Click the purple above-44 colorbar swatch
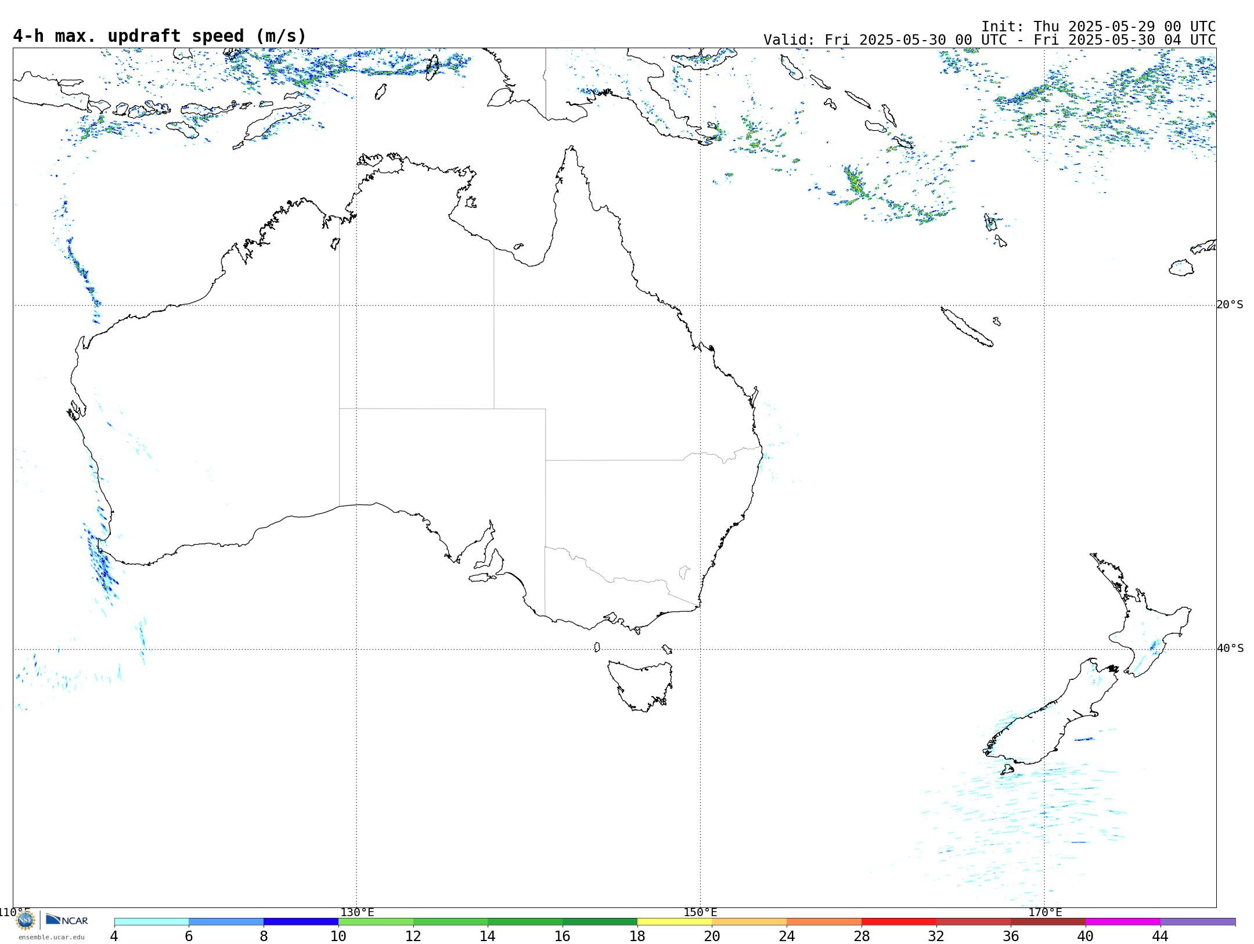The width and height of the screenshot is (1254, 944). (1198, 922)
